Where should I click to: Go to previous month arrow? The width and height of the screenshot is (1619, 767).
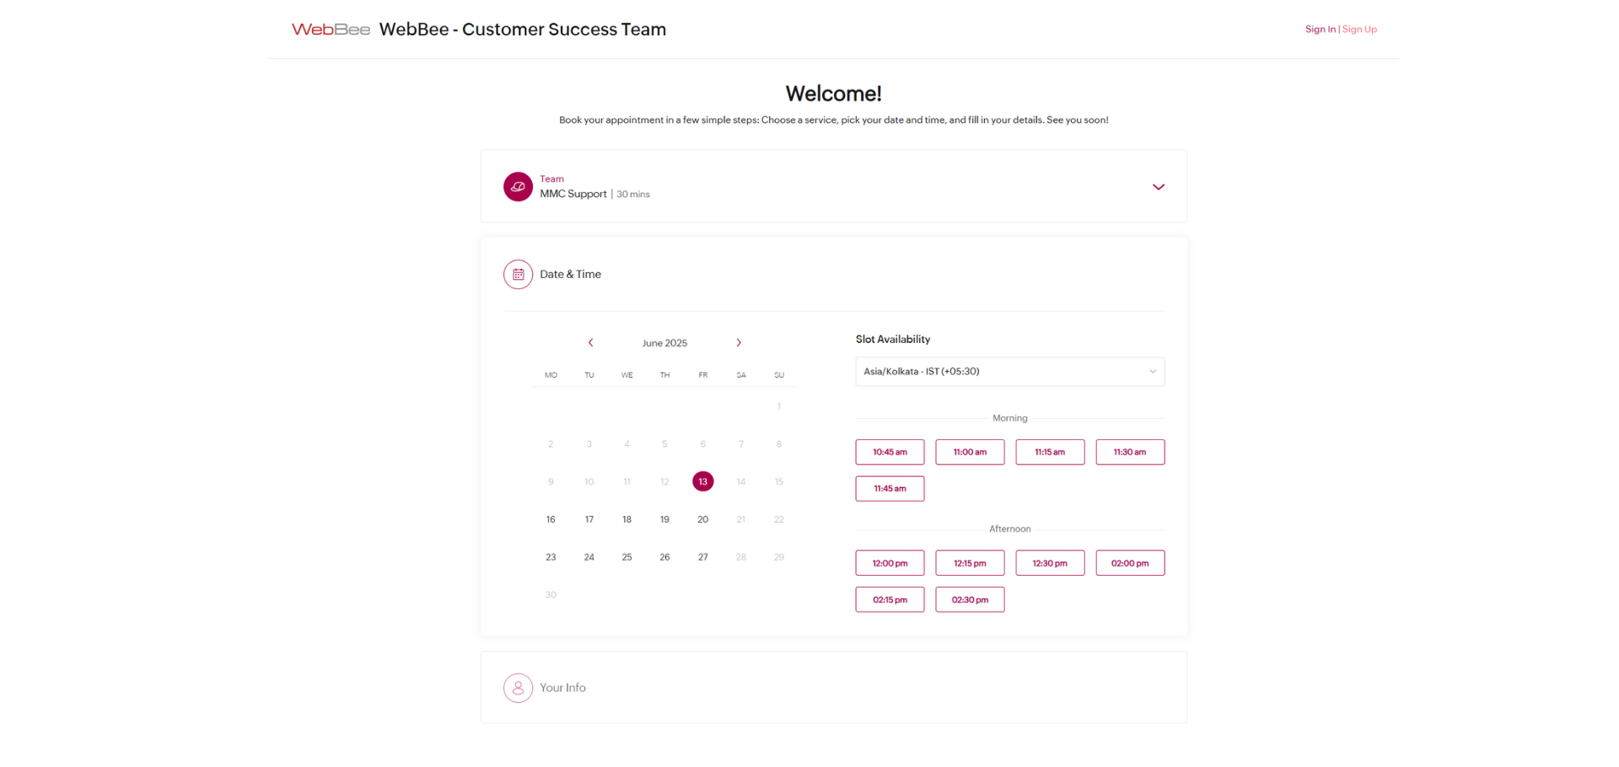591,343
